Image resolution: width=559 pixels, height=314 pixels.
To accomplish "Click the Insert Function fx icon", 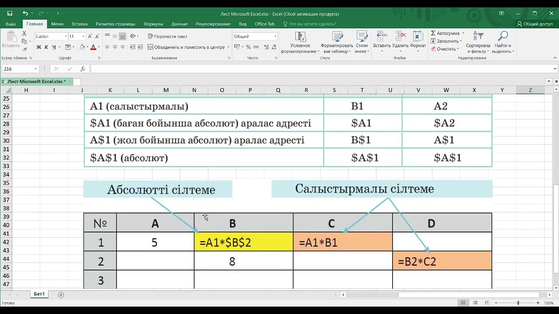I will [x=83, y=69].
